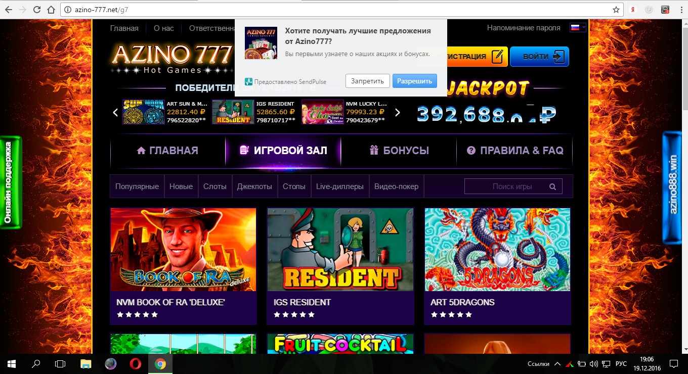Open the Resident game image
This screenshot has height=374, width=688.
coord(340,250)
